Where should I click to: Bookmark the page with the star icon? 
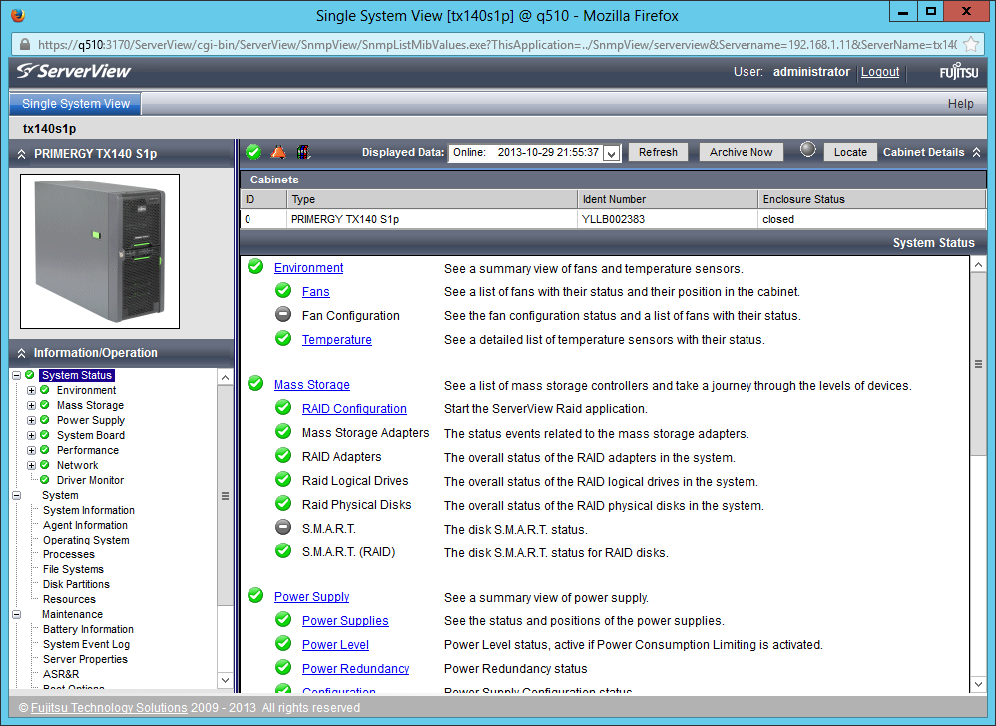point(971,45)
